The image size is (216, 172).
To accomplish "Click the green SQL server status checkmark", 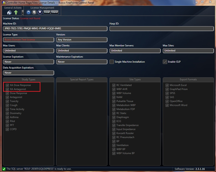I will pos(4,169).
